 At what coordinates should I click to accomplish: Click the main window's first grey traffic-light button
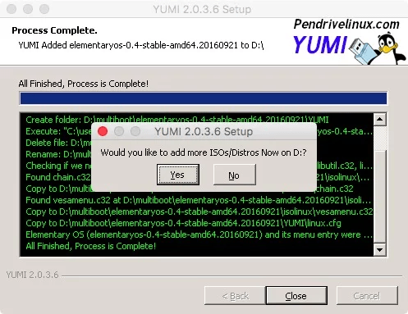(11, 9)
